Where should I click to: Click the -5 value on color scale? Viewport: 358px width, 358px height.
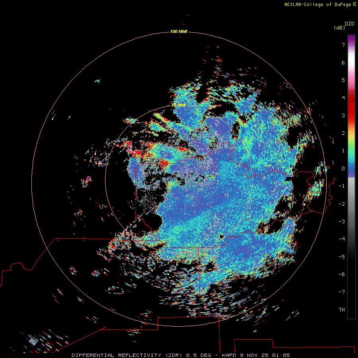tap(342, 257)
